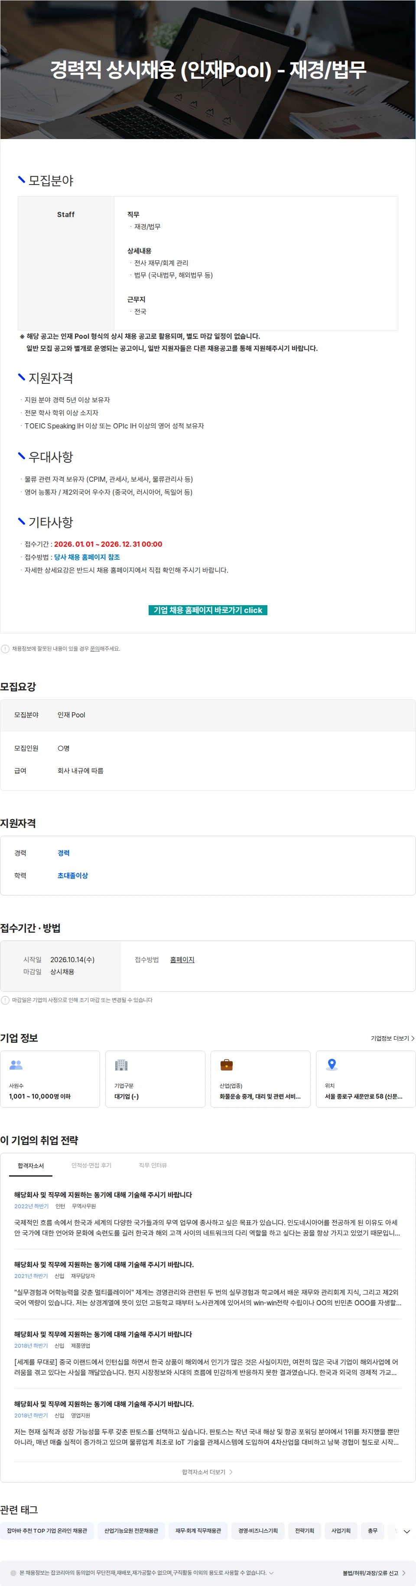Open the 2018년 하반기 영업지원 essay
This screenshot has width=416, height=1586.
click(x=208, y=1424)
